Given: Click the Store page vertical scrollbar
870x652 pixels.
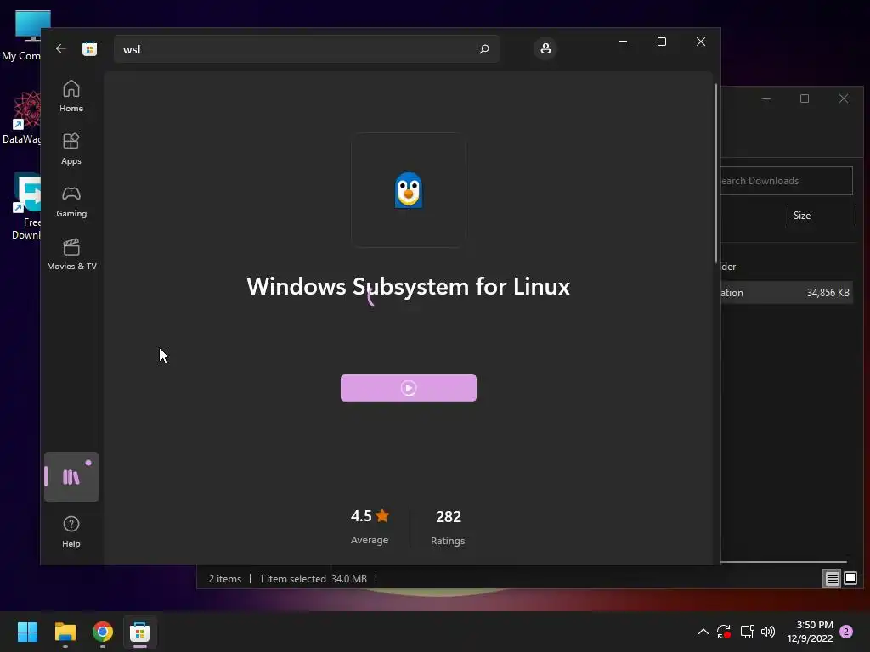Looking at the screenshot, I should coord(716,173).
